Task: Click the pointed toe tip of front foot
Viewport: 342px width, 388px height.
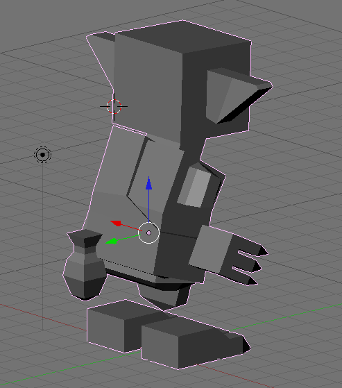Action: tap(246, 345)
